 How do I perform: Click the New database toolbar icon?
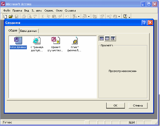coord(5,17)
